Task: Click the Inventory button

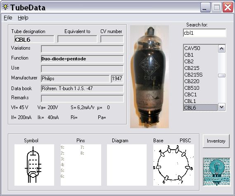Action: click(x=216, y=141)
